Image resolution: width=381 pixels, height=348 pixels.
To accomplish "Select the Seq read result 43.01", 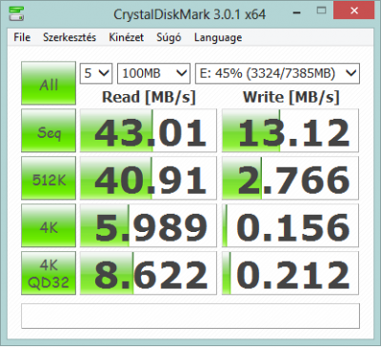I will 149,130.
